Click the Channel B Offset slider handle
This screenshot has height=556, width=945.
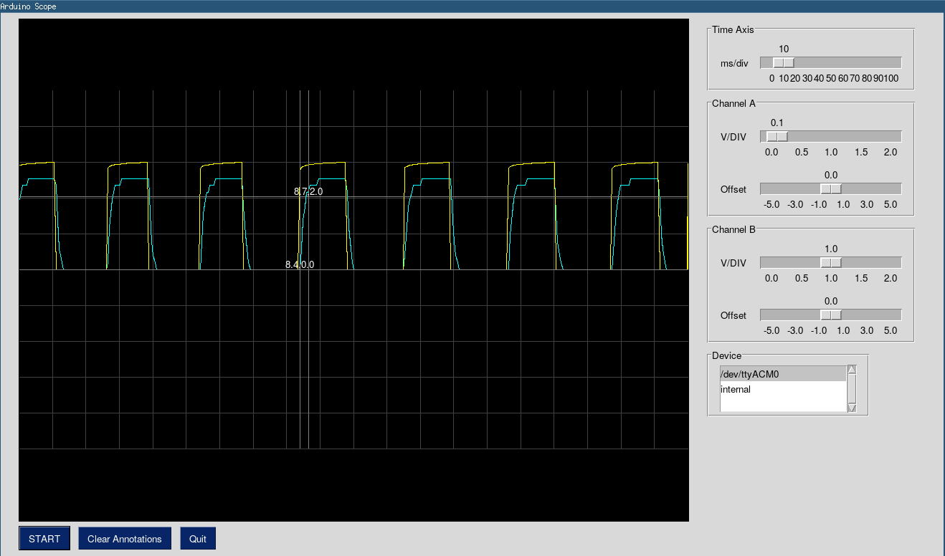click(x=830, y=314)
